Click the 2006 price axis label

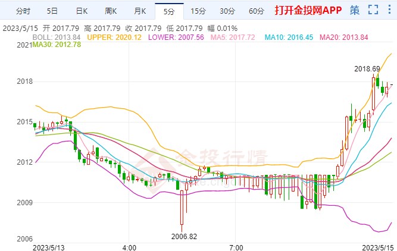click(24, 239)
